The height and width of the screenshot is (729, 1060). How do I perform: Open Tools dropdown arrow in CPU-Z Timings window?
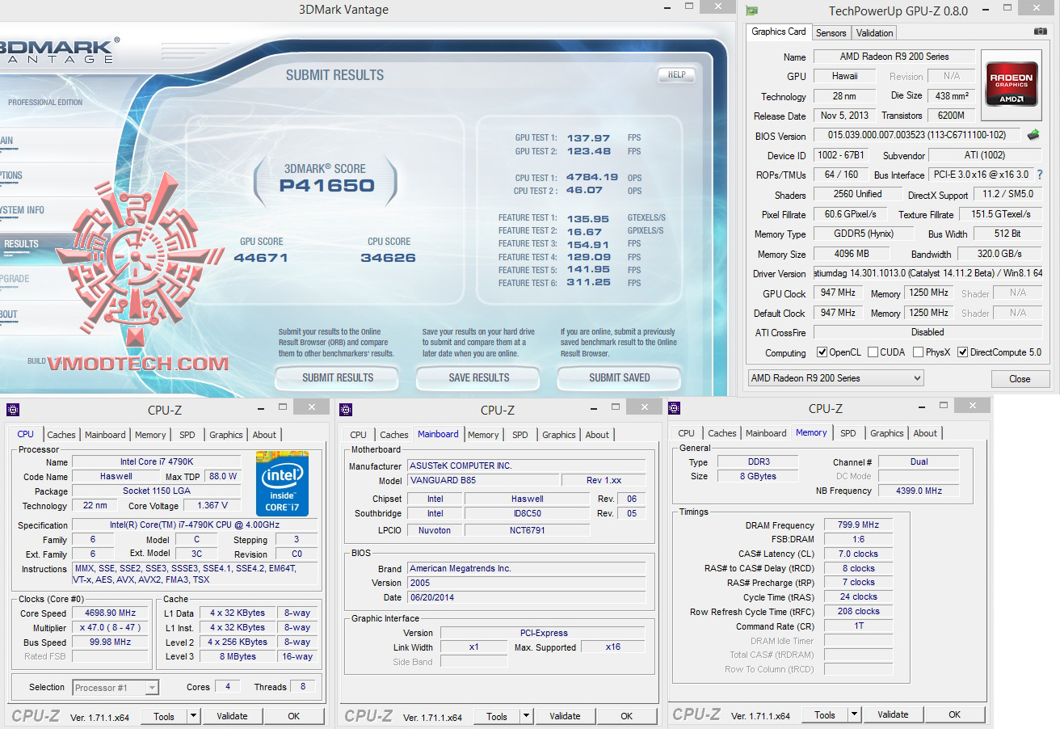[x=854, y=714]
